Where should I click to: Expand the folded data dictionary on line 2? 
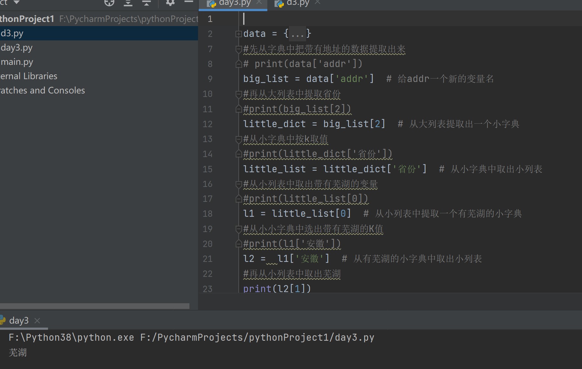(238, 34)
